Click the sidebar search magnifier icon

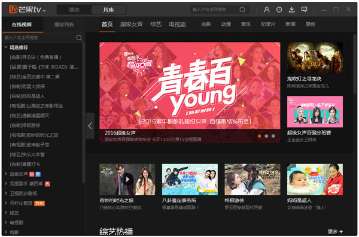79,38
